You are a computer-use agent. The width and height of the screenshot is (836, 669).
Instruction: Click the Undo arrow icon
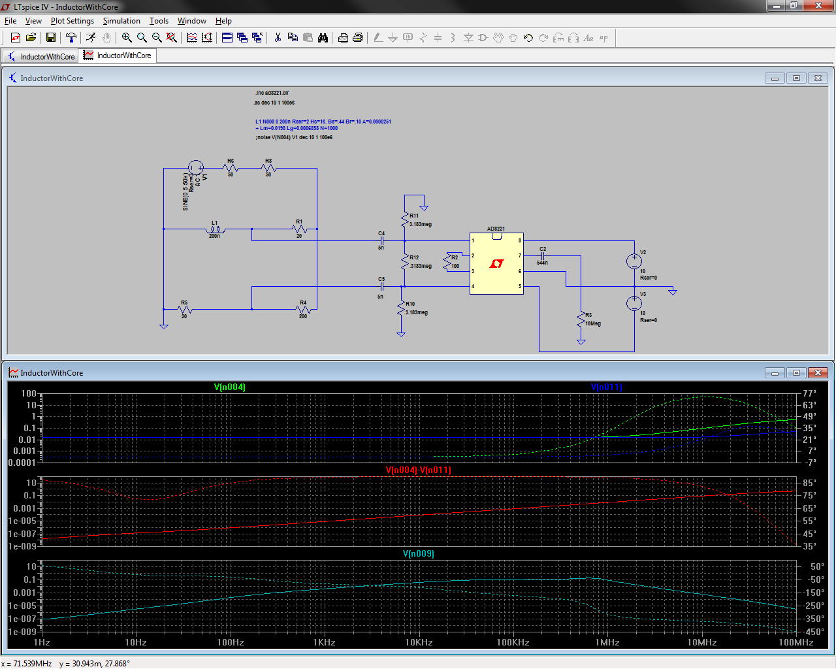tap(528, 38)
